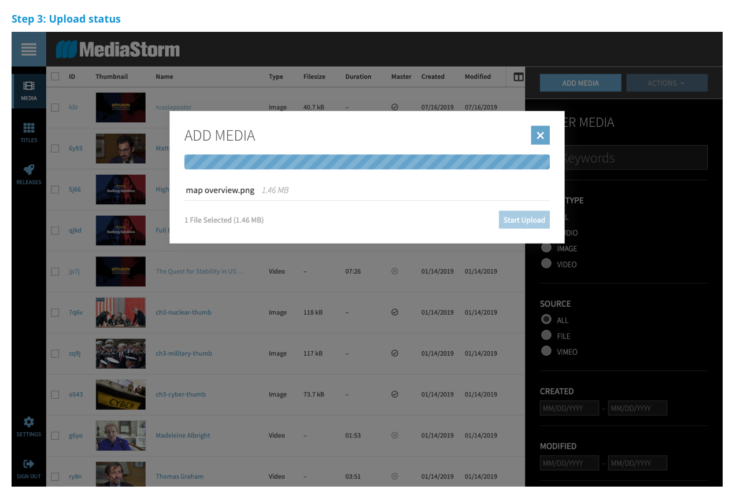Select the Vimeo source radio button
Screen dimensions: 740x500
(x=546, y=351)
